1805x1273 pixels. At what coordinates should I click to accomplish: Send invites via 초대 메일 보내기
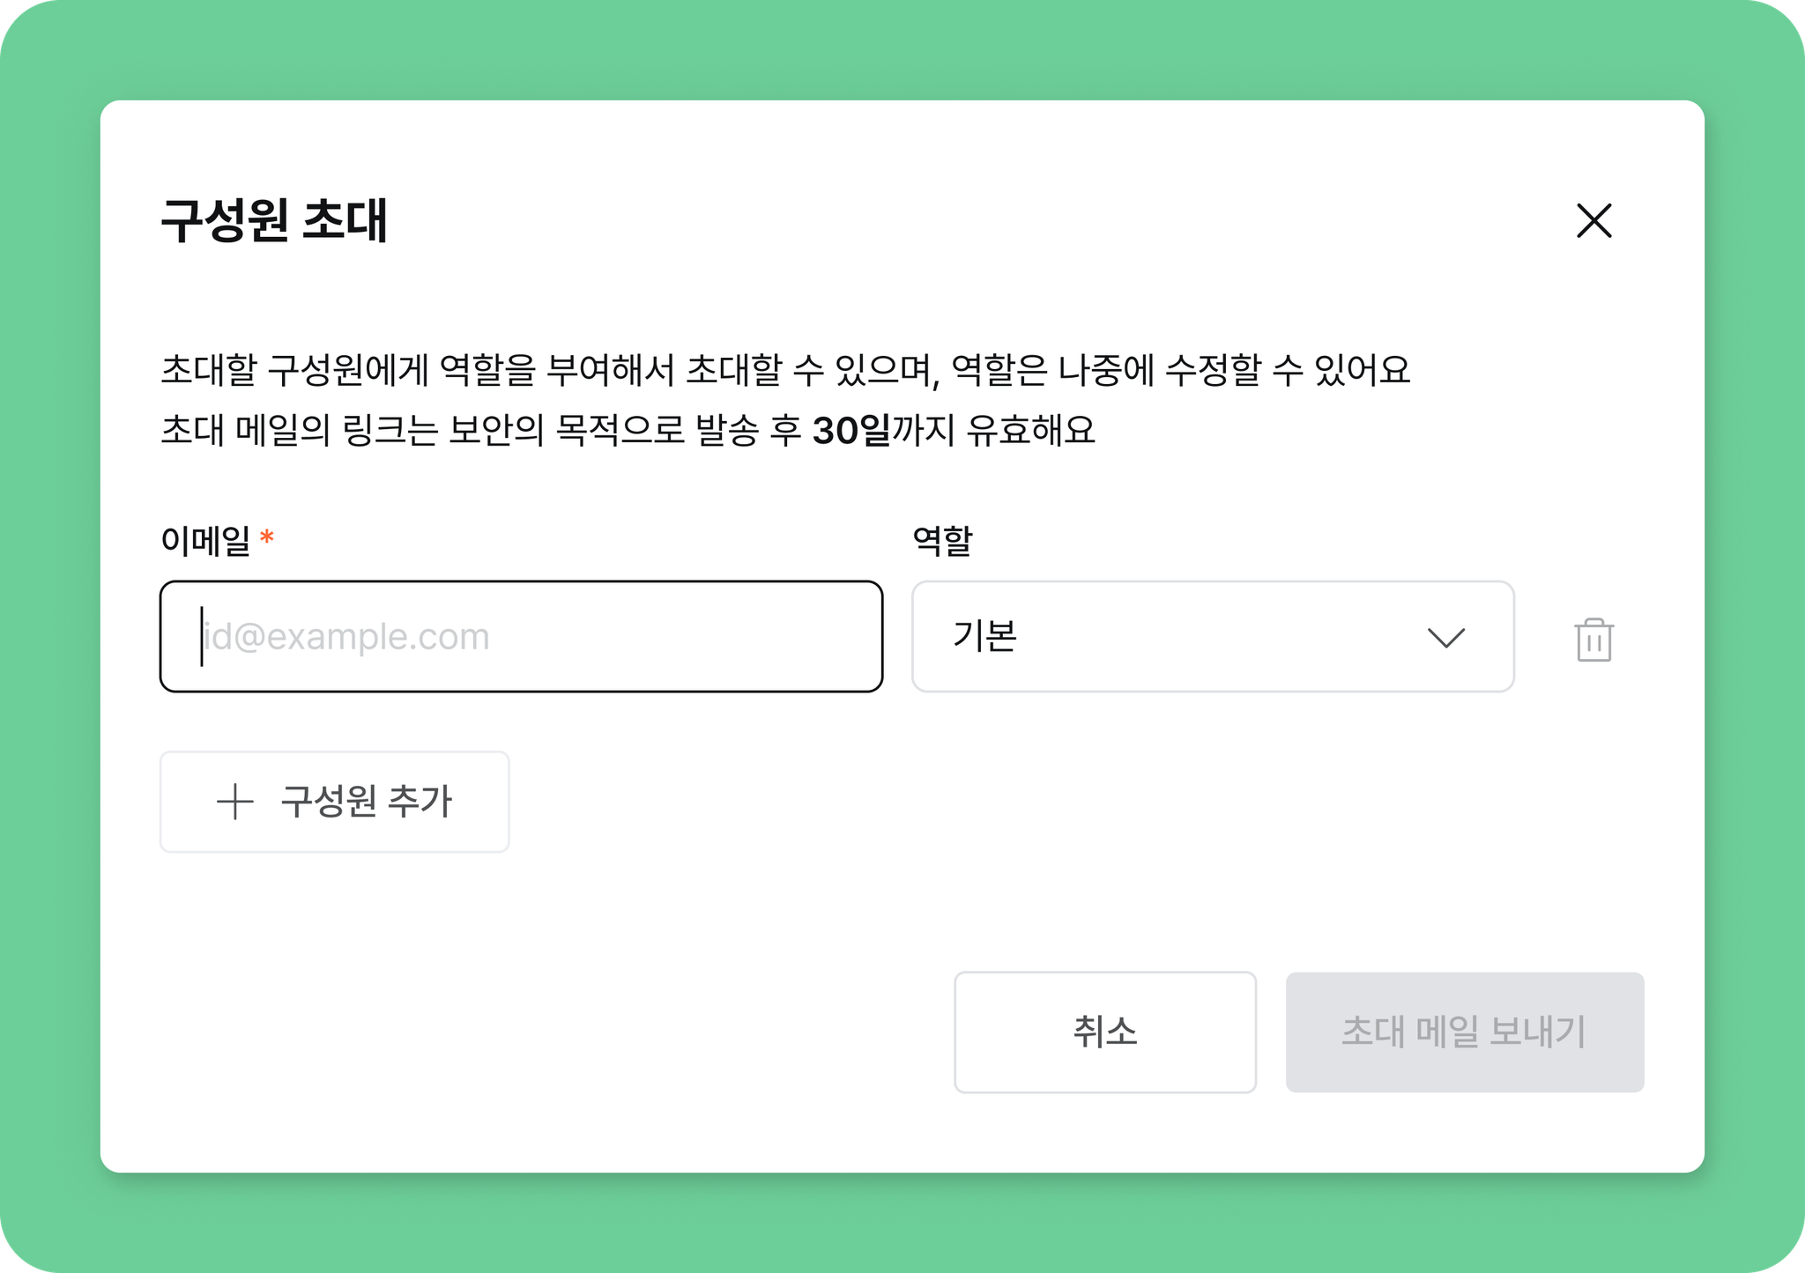tap(1465, 1032)
